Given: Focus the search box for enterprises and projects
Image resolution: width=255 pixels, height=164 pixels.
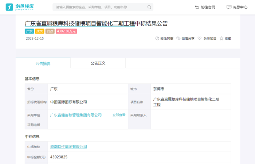Looking at the screenshot, I should click(103, 7).
